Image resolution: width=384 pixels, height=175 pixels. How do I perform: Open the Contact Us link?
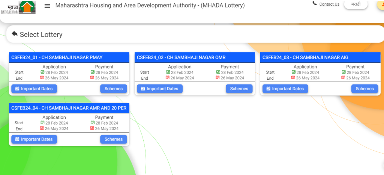click(329, 4)
